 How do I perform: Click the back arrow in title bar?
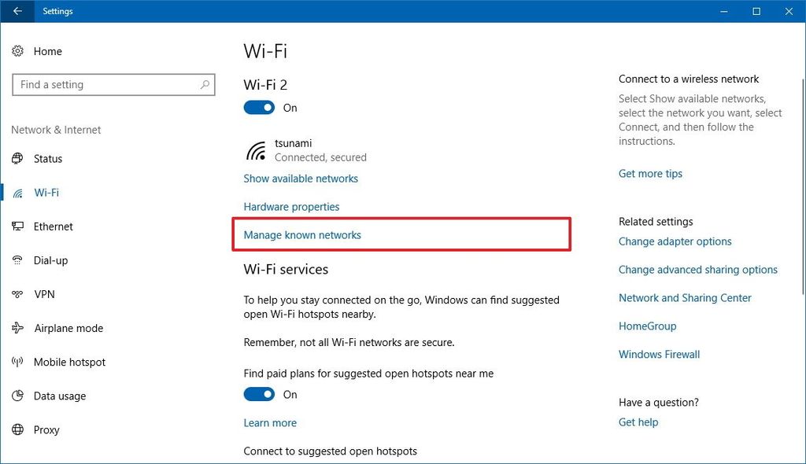[17, 11]
